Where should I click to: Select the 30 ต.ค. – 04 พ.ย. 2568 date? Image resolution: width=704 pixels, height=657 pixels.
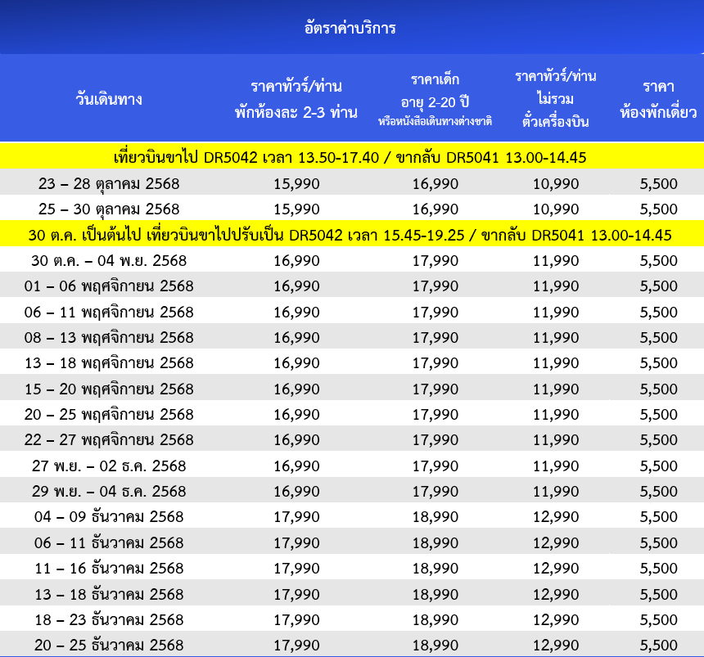pos(109,261)
